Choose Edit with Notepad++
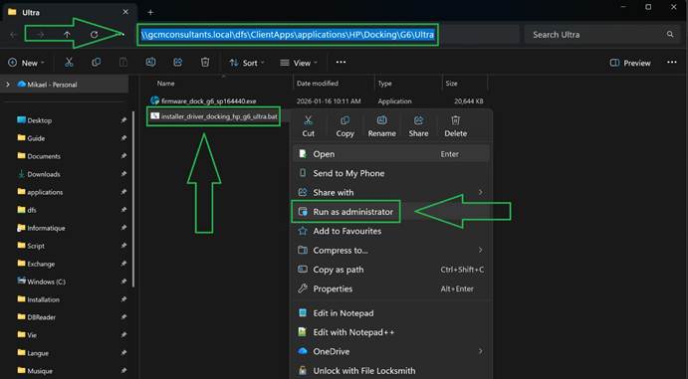 pos(390,332)
